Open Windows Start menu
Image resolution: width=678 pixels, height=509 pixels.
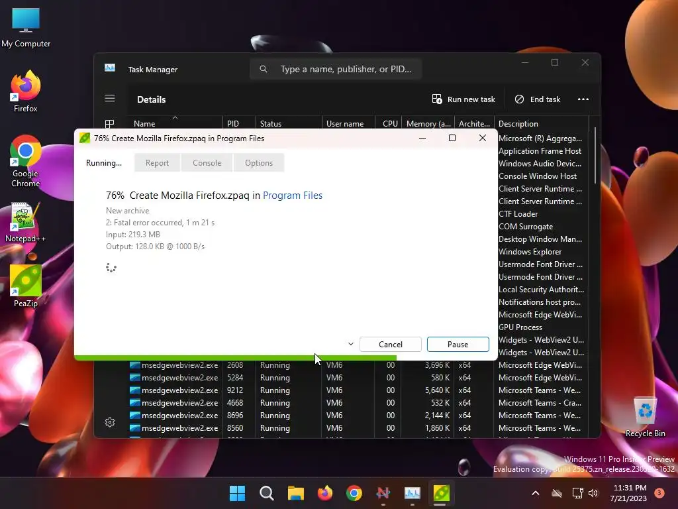(237, 493)
